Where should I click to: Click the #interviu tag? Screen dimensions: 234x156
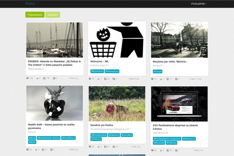pyautogui.click(x=172, y=143)
